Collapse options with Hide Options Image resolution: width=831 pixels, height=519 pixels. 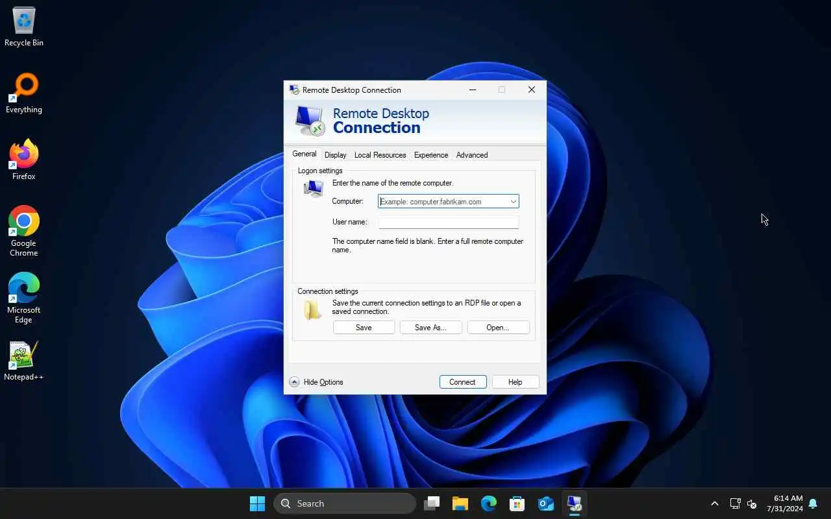(x=316, y=382)
